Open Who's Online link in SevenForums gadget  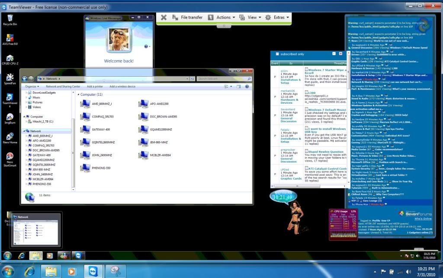(x=423, y=219)
